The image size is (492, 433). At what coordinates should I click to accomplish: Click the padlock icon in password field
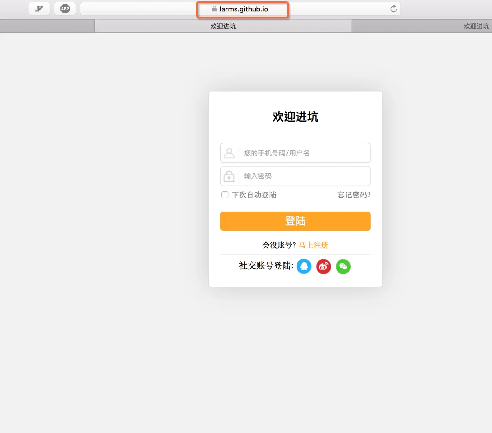pos(229,176)
